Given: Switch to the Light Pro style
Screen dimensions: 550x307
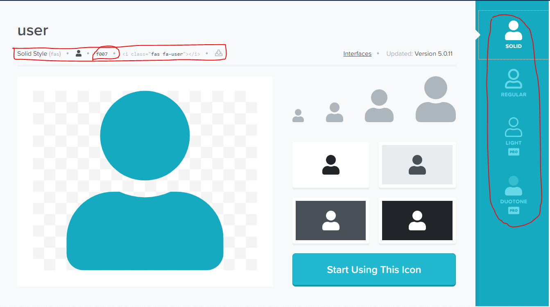Looking at the screenshot, I should (513, 136).
